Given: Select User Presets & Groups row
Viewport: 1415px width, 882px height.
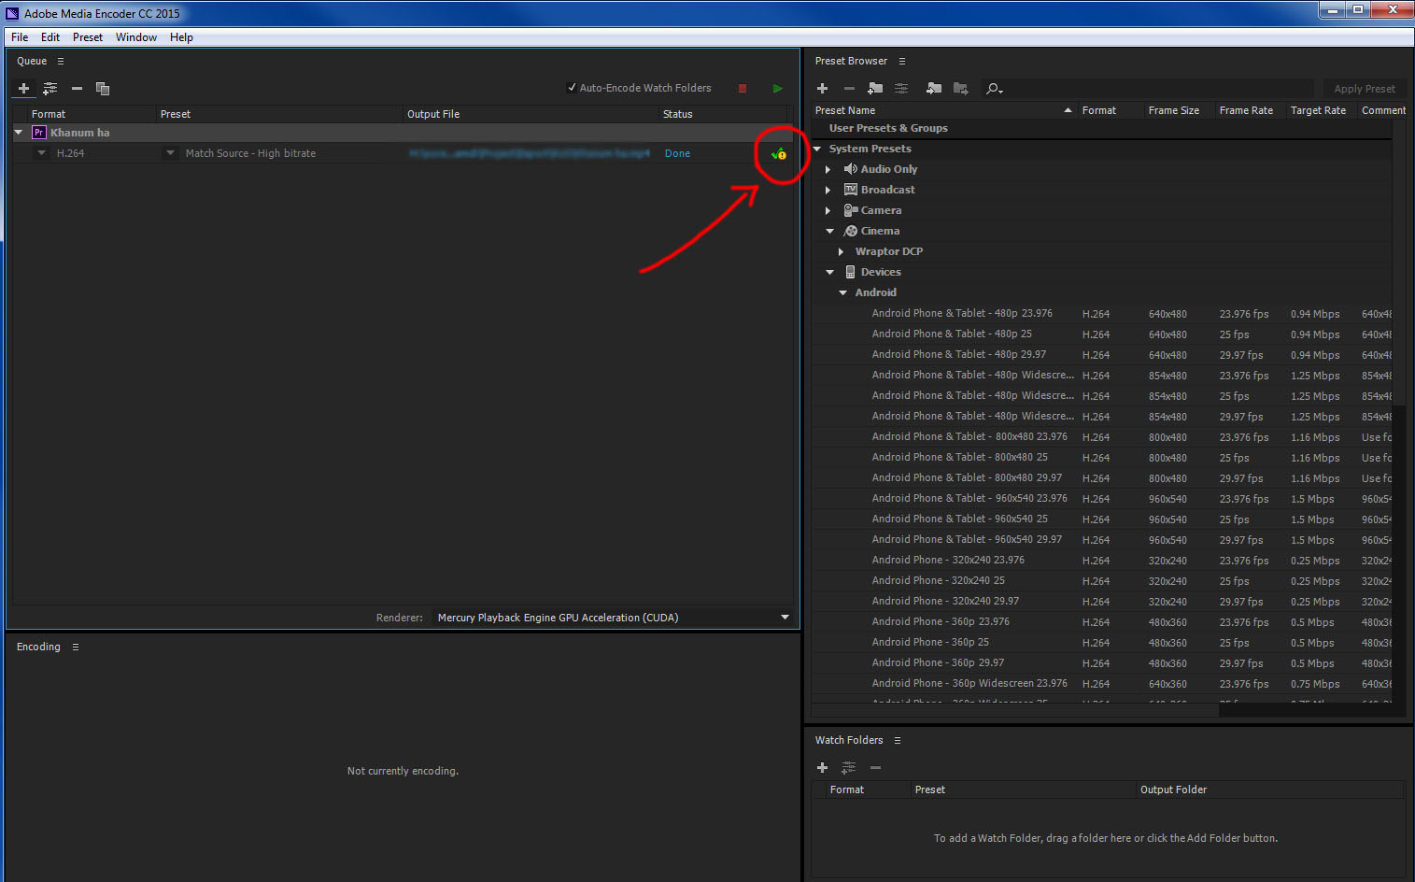Looking at the screenshot, I should 1102,128.
